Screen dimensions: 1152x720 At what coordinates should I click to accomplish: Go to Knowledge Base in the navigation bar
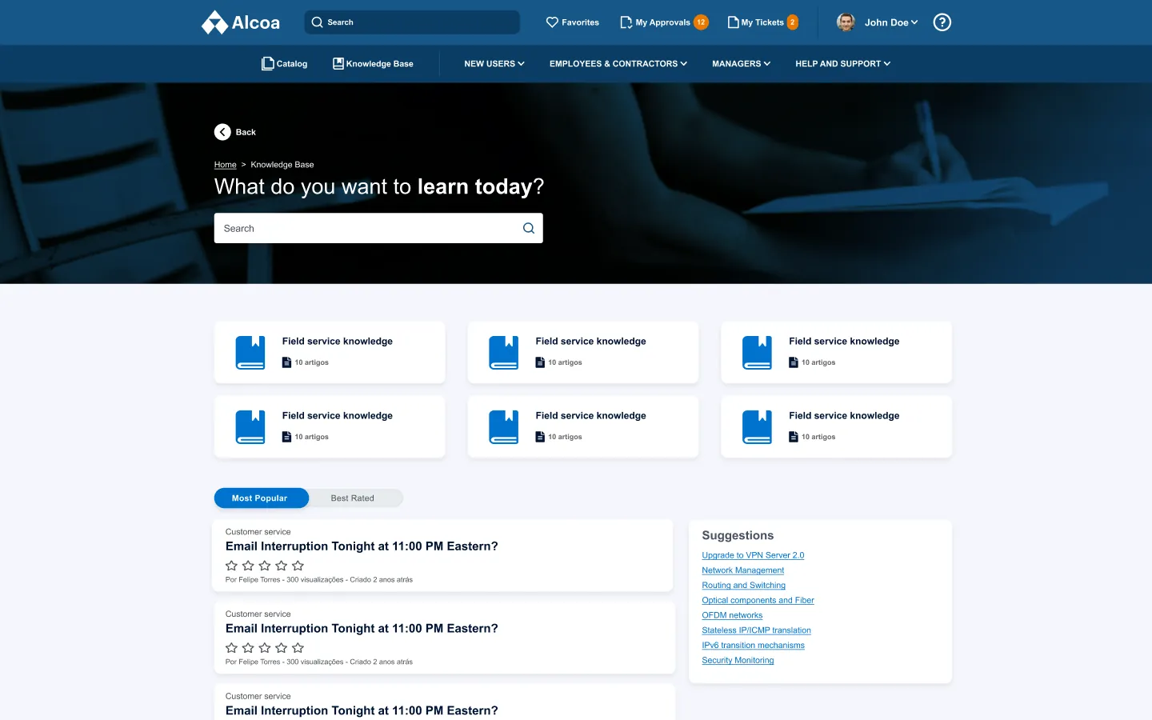[x=373, y=64]
